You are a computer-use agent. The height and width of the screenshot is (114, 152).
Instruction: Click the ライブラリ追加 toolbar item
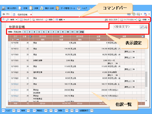pyautogui.click(x=128, y=20)
